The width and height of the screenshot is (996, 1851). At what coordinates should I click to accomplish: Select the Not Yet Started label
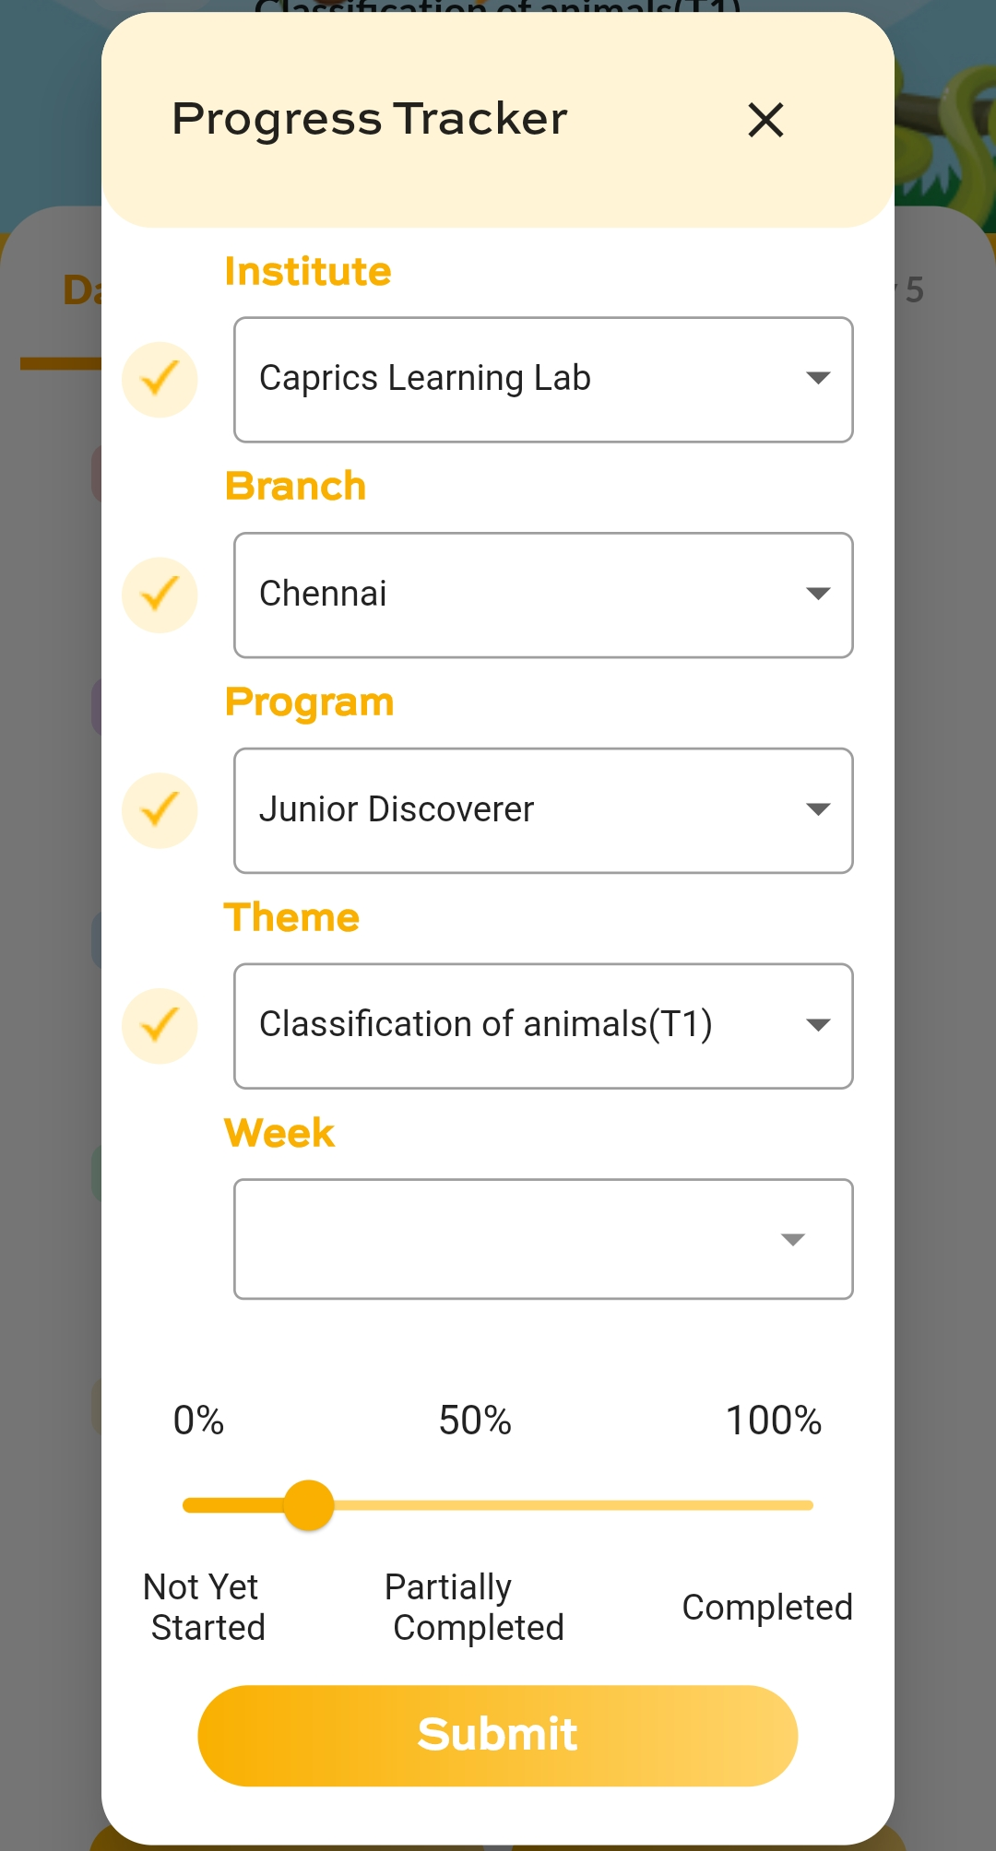coord(206,1607)
